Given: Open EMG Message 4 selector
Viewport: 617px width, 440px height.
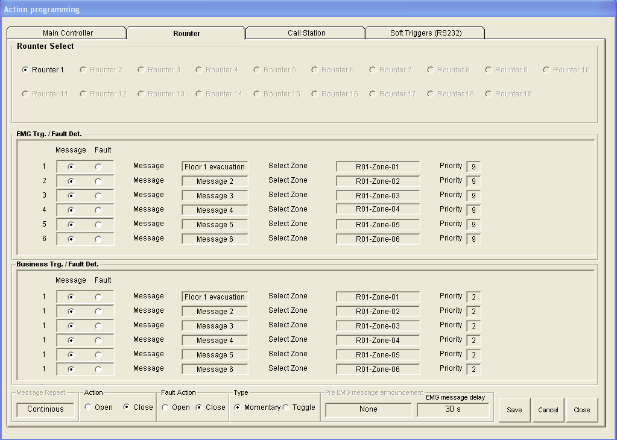Looking at the screenshot, I should tap(215, 210).
